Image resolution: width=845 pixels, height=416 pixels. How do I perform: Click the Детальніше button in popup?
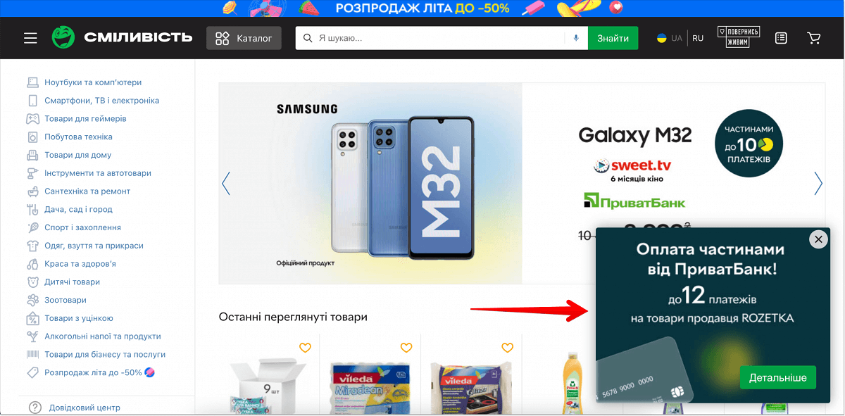778,377
